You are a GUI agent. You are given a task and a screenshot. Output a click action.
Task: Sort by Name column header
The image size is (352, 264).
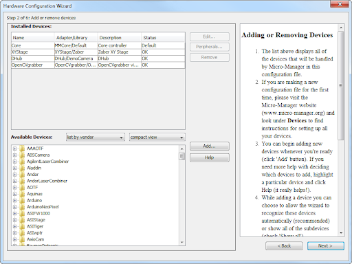(33, 38)
